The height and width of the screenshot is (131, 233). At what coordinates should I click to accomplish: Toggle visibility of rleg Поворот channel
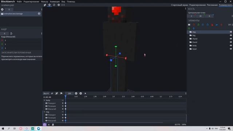[x=46, y=115]
